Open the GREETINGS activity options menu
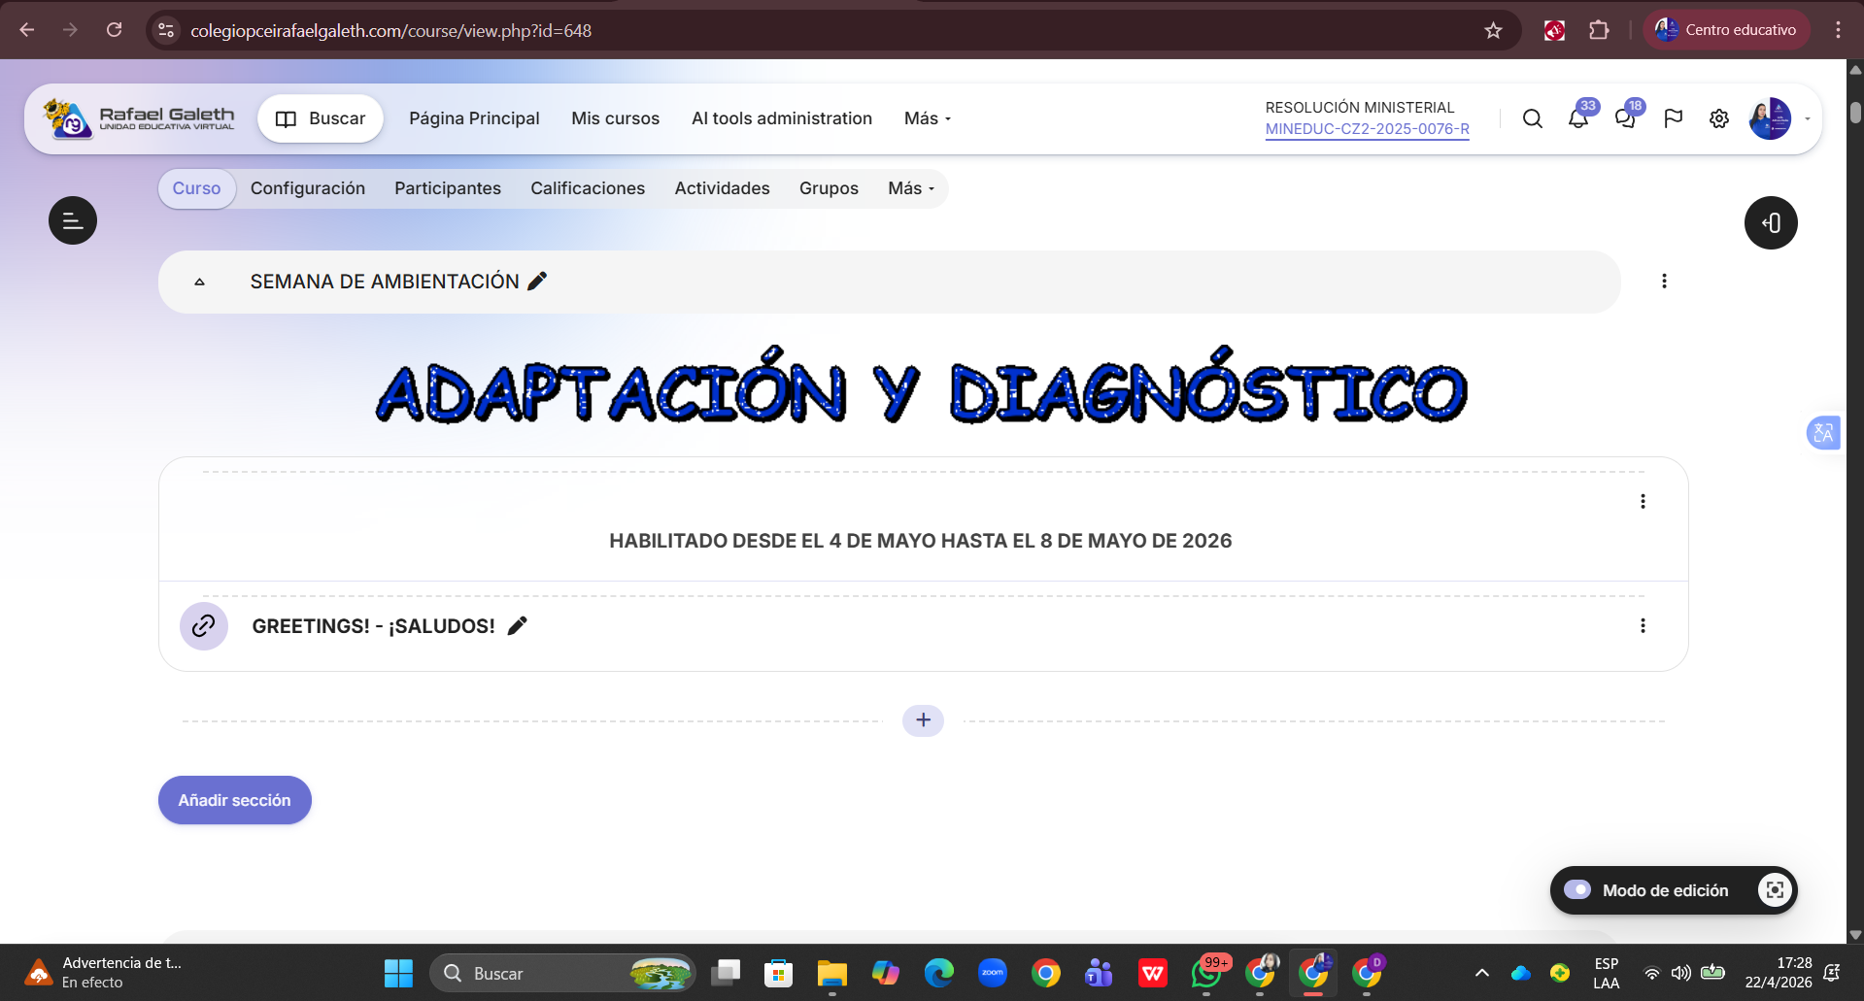This screenshot has height=1001, width=1864. click(x=1643, y=626)
